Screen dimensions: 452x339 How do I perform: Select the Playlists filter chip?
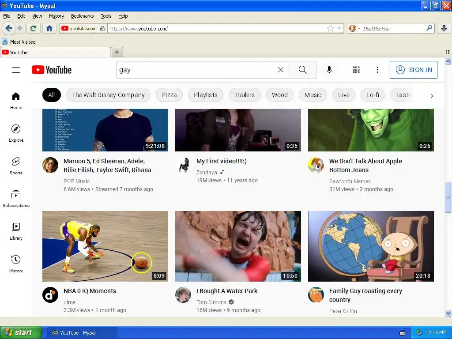click(206, 95)
